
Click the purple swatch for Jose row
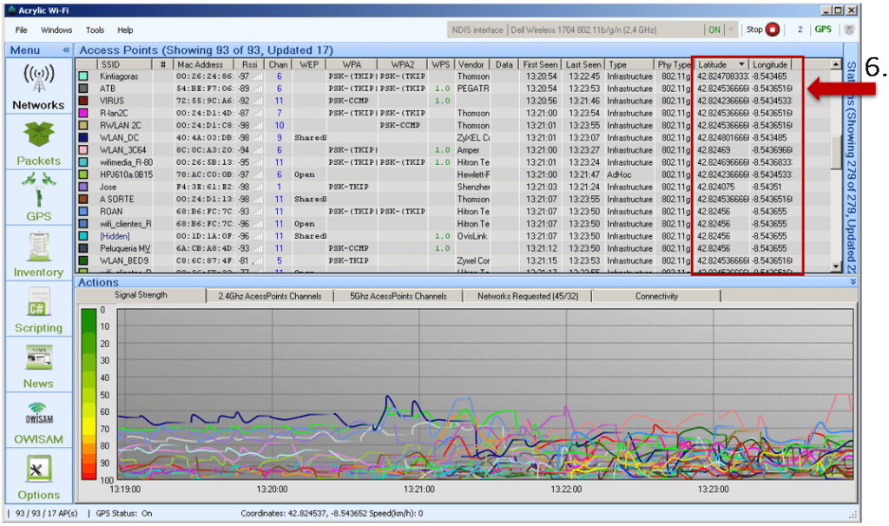click(83, 187)
